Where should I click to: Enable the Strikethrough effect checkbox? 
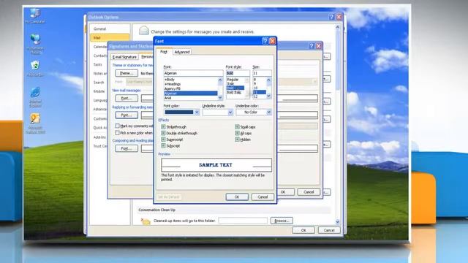coord(163,126)
